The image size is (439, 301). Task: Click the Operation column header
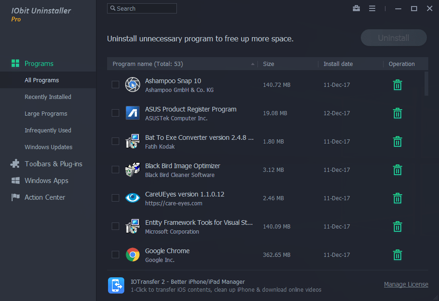(401, 64)
